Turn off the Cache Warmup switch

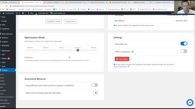tap(184, 44)
